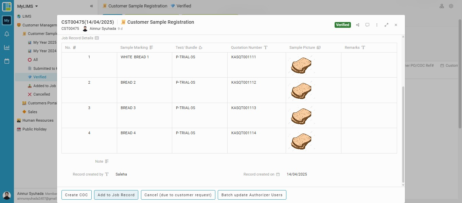The width and height of the screenshot is (462, 203).
Task: Select the Cancelled view in sidebar
Action: pos(39,94)
